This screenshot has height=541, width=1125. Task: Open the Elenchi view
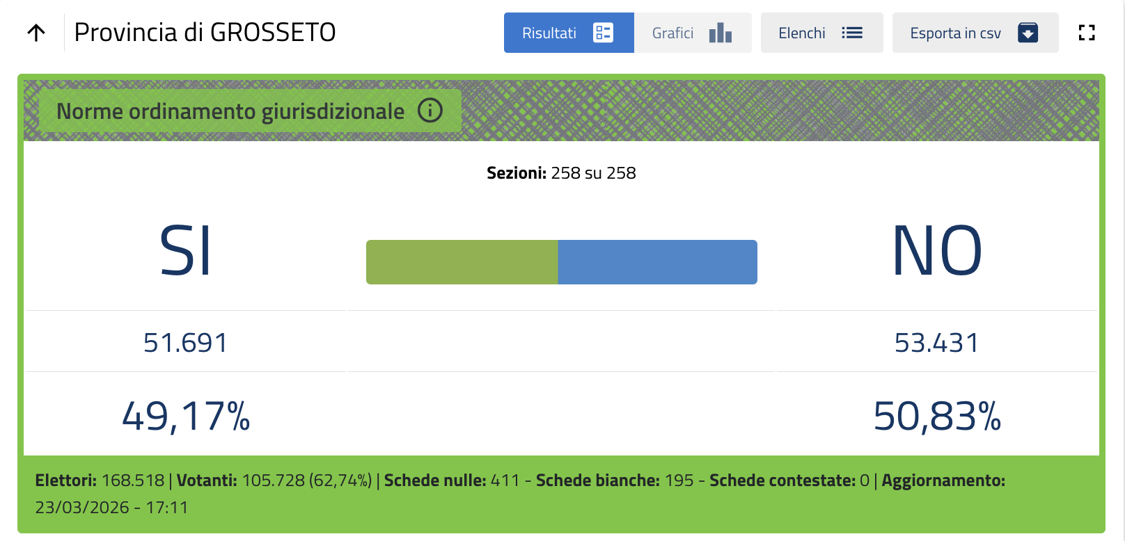point(802,33)
